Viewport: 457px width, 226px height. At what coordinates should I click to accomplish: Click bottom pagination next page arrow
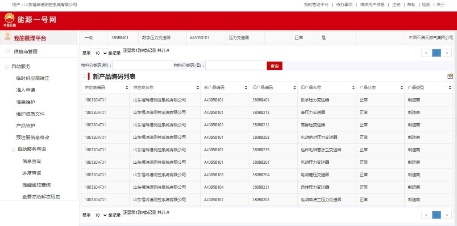[447, 215]
